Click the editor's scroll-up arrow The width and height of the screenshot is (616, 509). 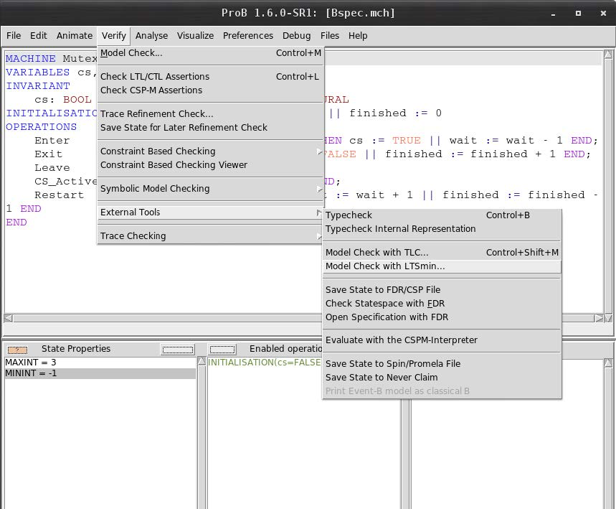[x=608, y=55]
